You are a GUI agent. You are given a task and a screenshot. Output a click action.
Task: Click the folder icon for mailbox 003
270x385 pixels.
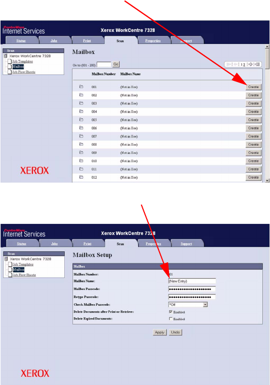[x=81, y=103]
